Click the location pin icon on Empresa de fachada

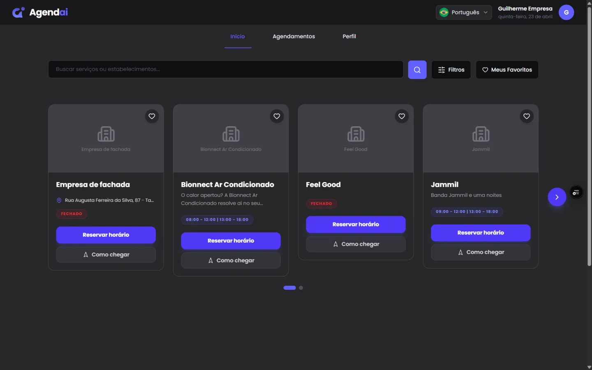click(x=59, y=200)
